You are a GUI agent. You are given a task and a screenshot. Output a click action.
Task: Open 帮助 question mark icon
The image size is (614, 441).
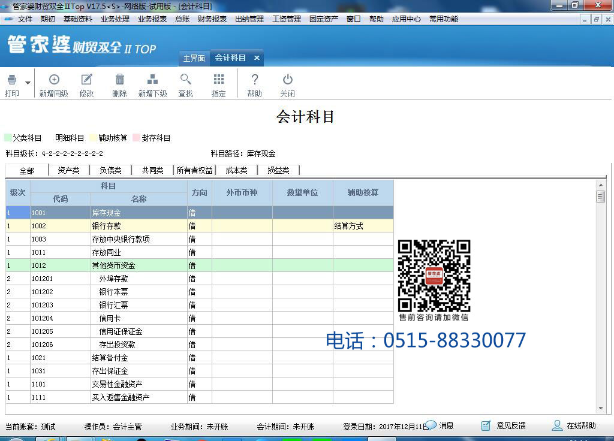[254, 80]
